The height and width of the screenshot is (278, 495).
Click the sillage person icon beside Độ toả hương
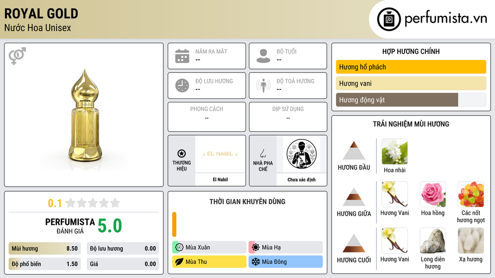(x=263, y=85)
